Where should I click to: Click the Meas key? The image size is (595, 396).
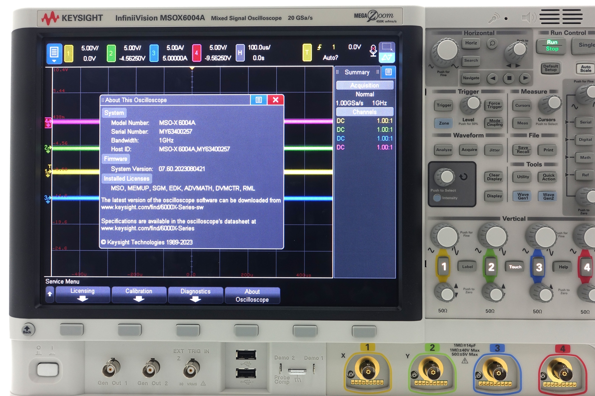pyautogui.click(x=522, y=123)
